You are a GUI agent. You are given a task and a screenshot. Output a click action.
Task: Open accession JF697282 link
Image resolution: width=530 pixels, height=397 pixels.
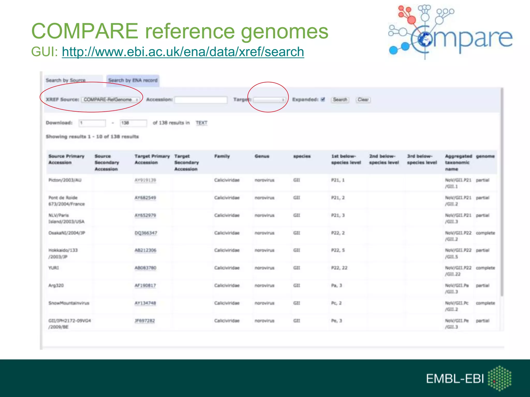tap(145, 321)
